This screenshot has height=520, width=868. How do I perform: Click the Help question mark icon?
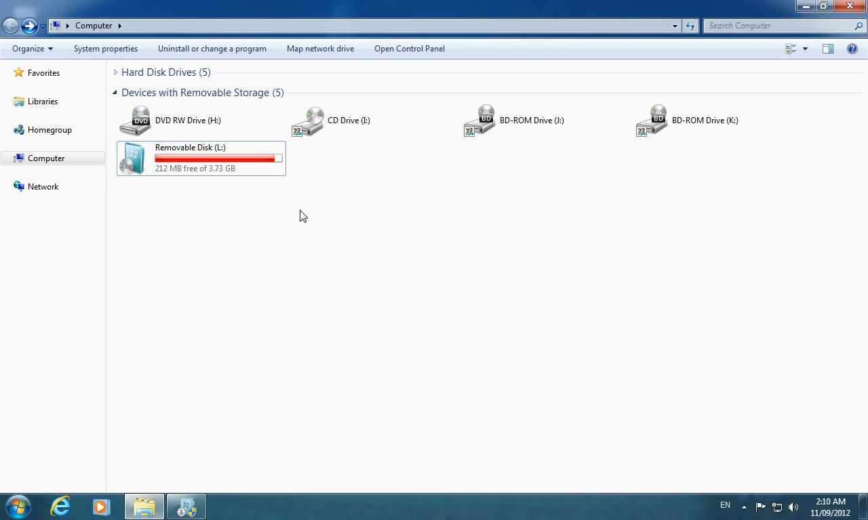coord(852,48)
